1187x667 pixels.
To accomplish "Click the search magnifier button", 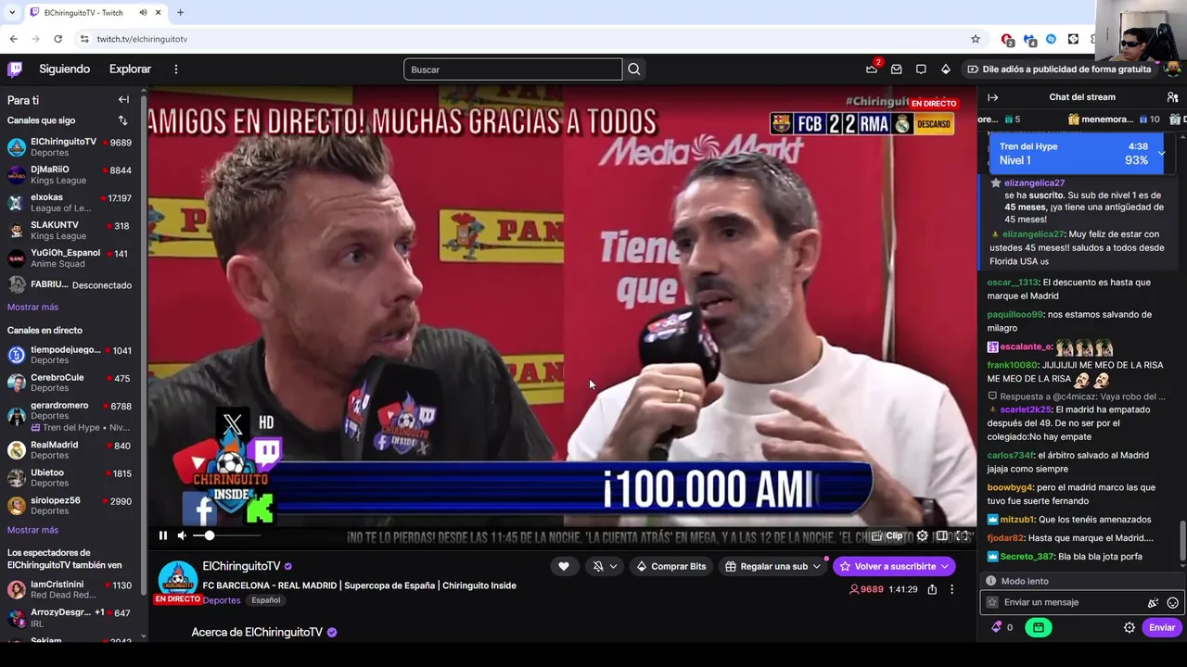I will 634,69.
